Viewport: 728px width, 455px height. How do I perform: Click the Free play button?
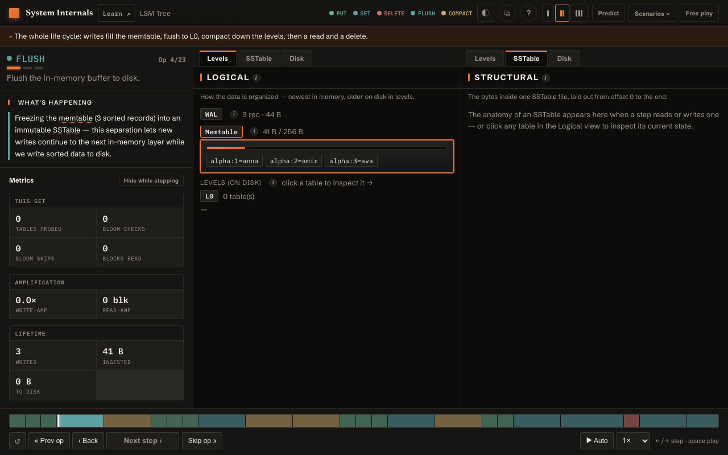(x=699, y=13)
